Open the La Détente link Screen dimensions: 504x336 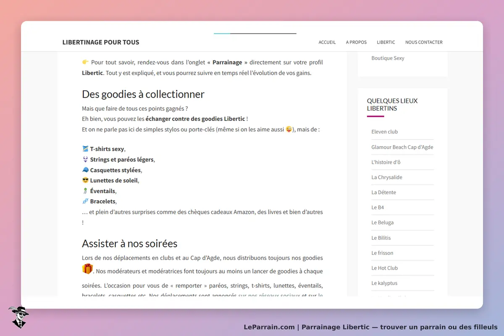coord(383,192)
